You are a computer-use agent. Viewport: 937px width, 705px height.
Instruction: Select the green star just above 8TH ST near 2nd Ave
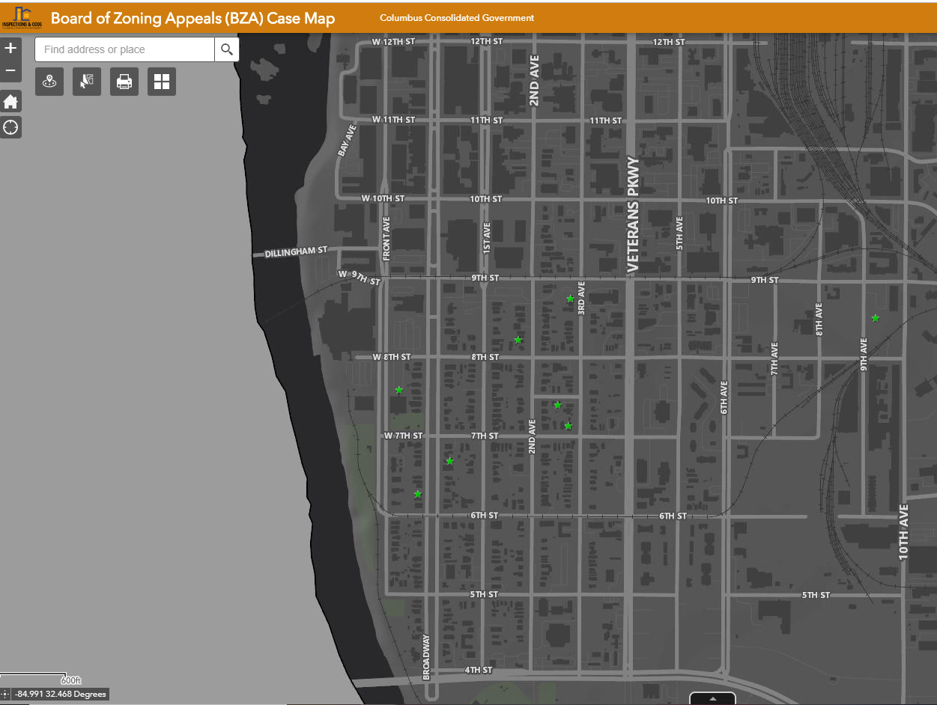tap(518, 340)
